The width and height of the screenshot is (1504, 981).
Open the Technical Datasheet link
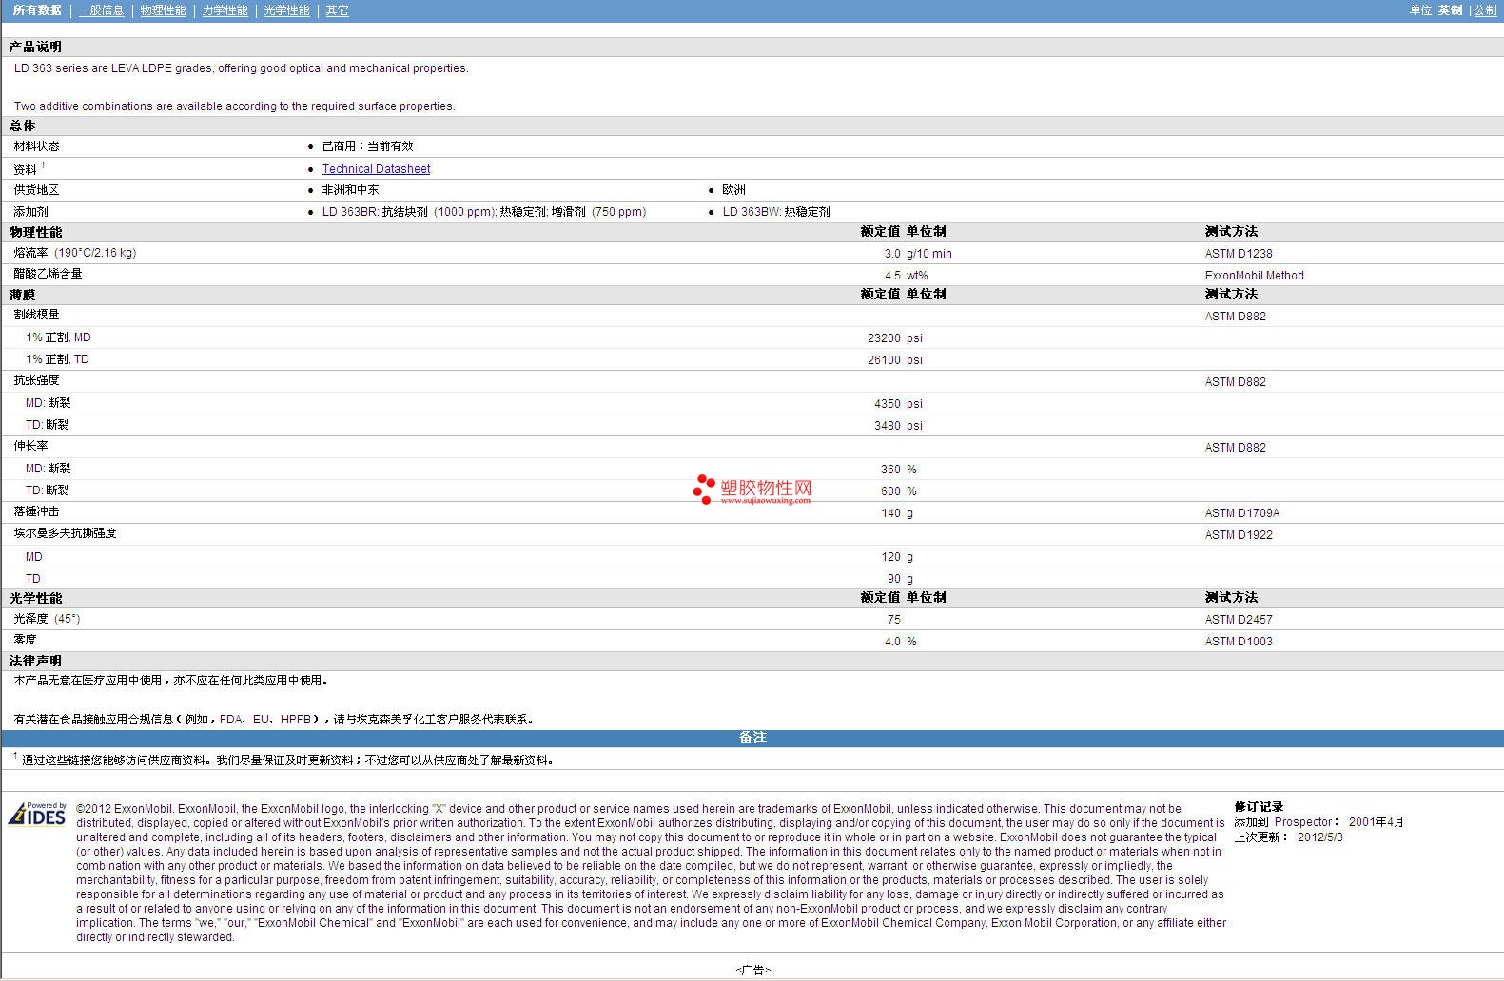376,169
